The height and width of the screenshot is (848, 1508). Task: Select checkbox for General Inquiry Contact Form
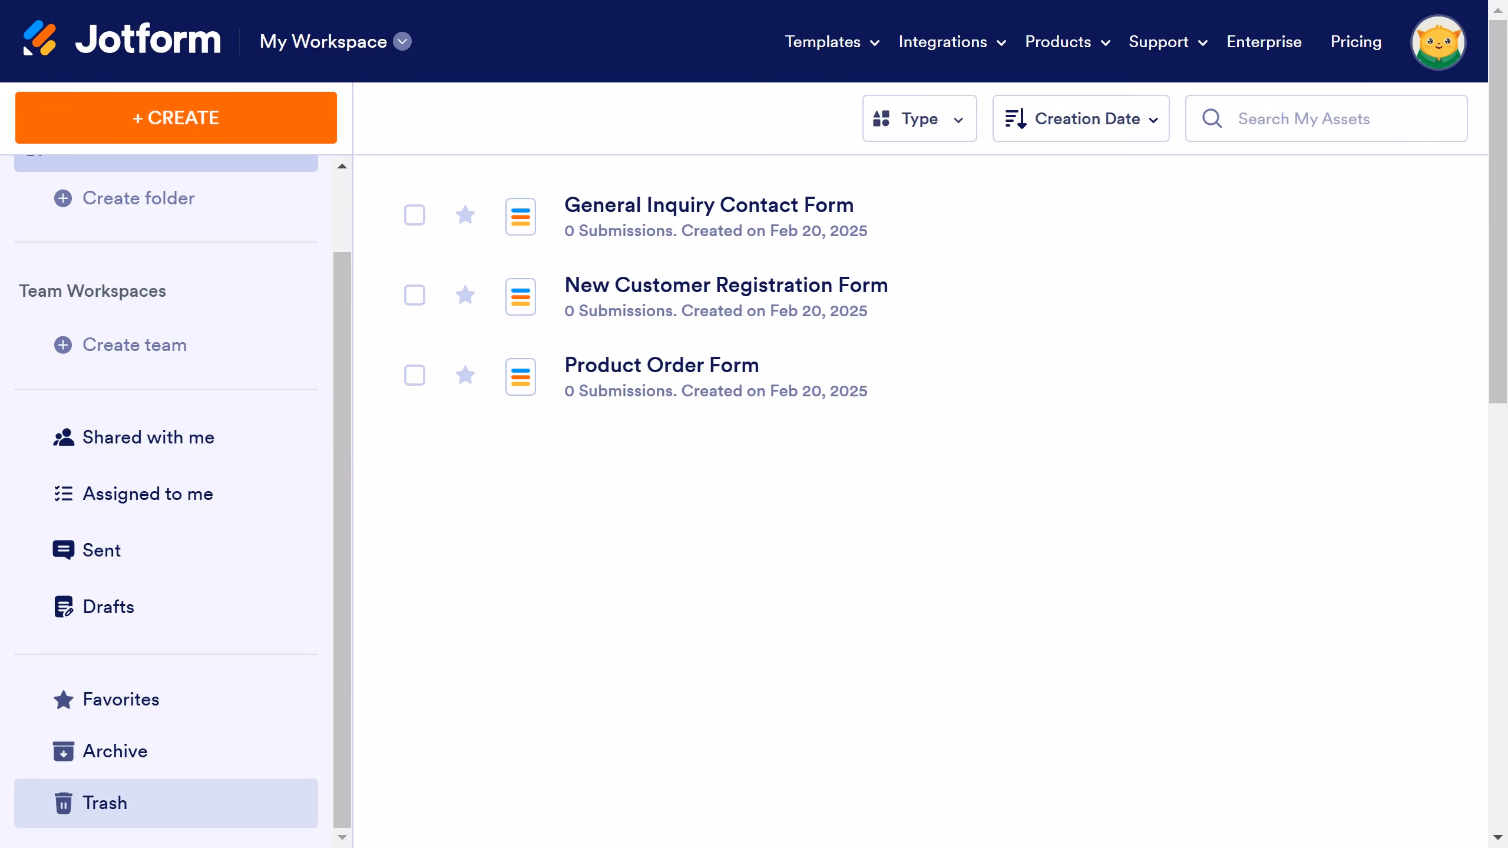[x=415, y=215]
